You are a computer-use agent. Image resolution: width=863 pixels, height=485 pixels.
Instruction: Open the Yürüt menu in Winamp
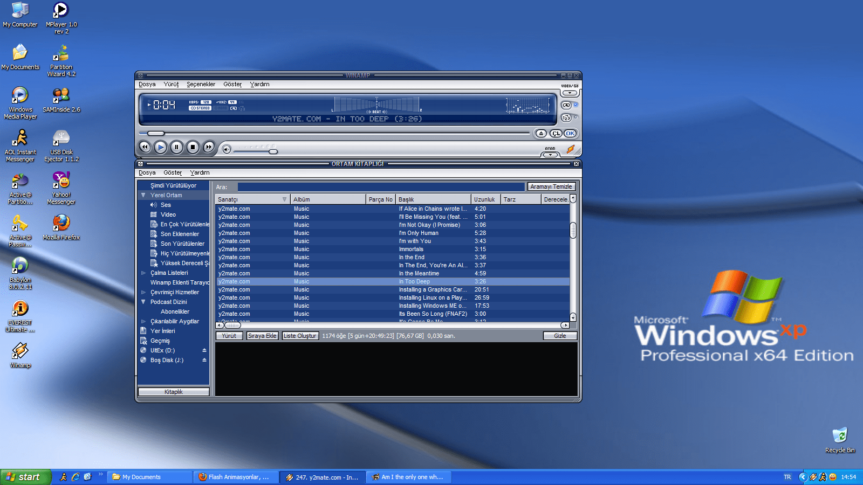pyautogui.click(x=171, y=84)
